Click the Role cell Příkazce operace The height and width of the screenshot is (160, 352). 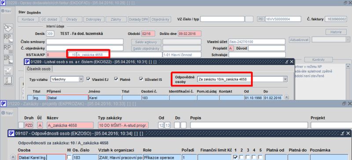pos(162,157)
